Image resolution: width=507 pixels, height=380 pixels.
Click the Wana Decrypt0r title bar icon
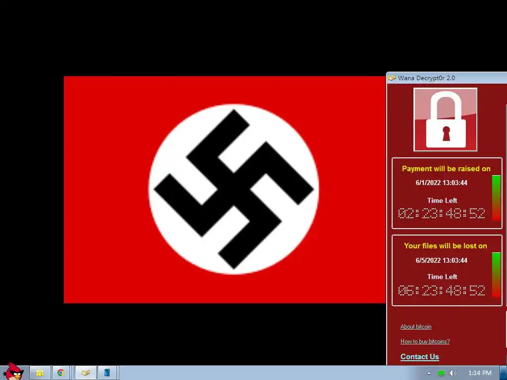click(392, 78)
